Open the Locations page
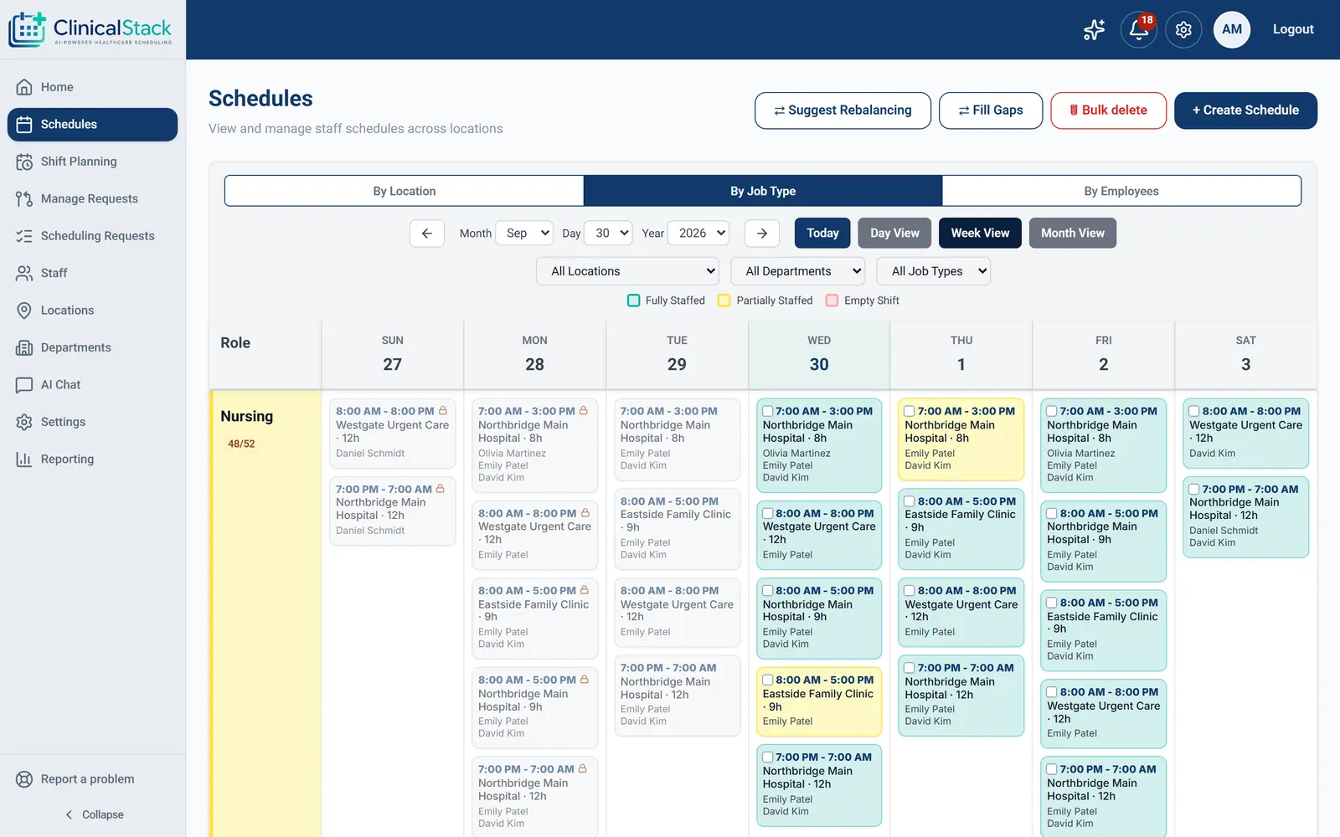This screenshot has width=1340, height=837. (92, 311)
